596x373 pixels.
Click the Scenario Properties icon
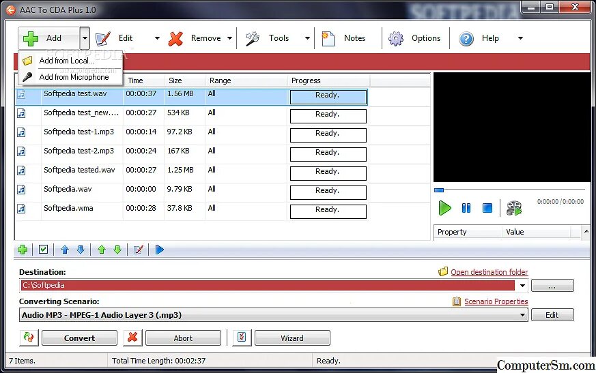[457, 301]
